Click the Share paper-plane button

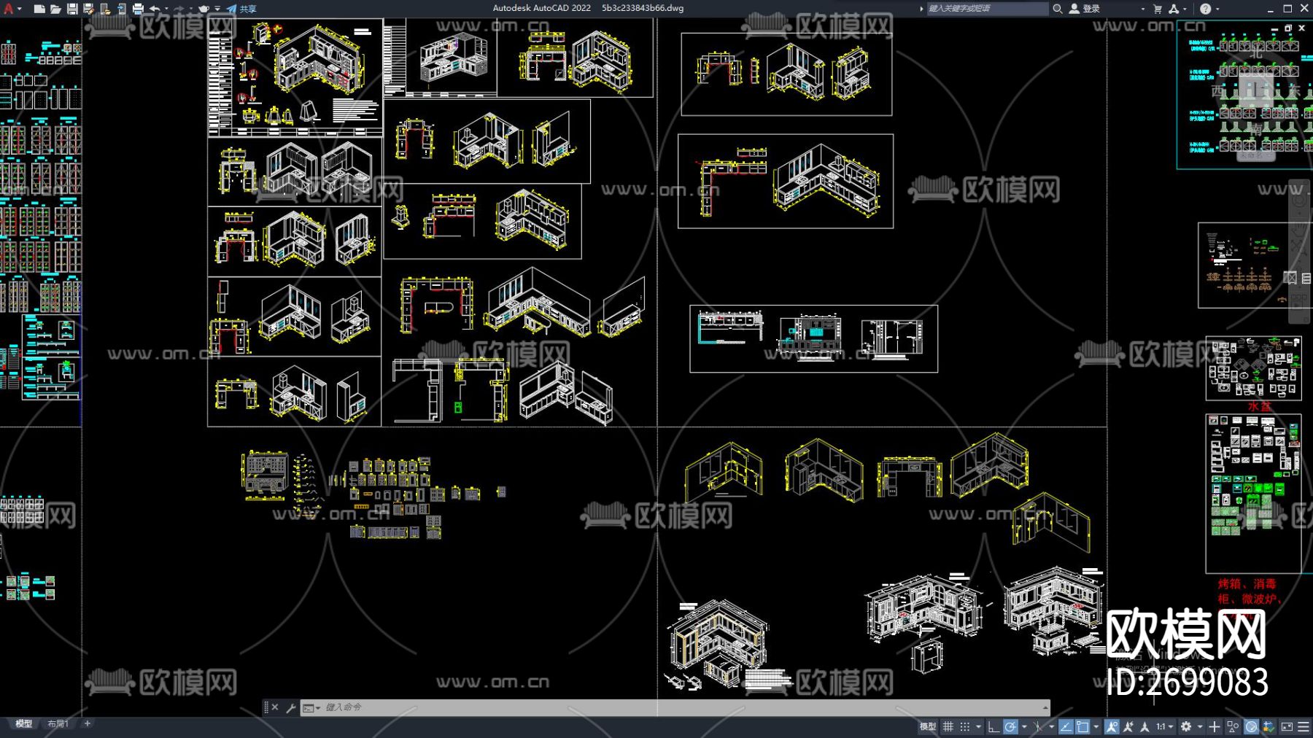coord(241,9)
